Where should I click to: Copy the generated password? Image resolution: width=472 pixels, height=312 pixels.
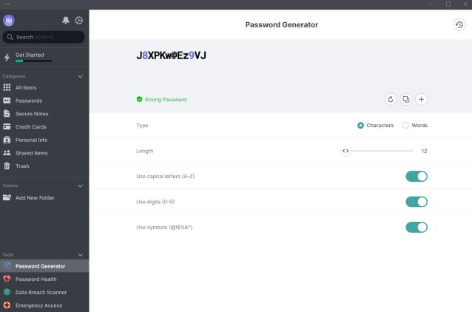pos(405,99)
